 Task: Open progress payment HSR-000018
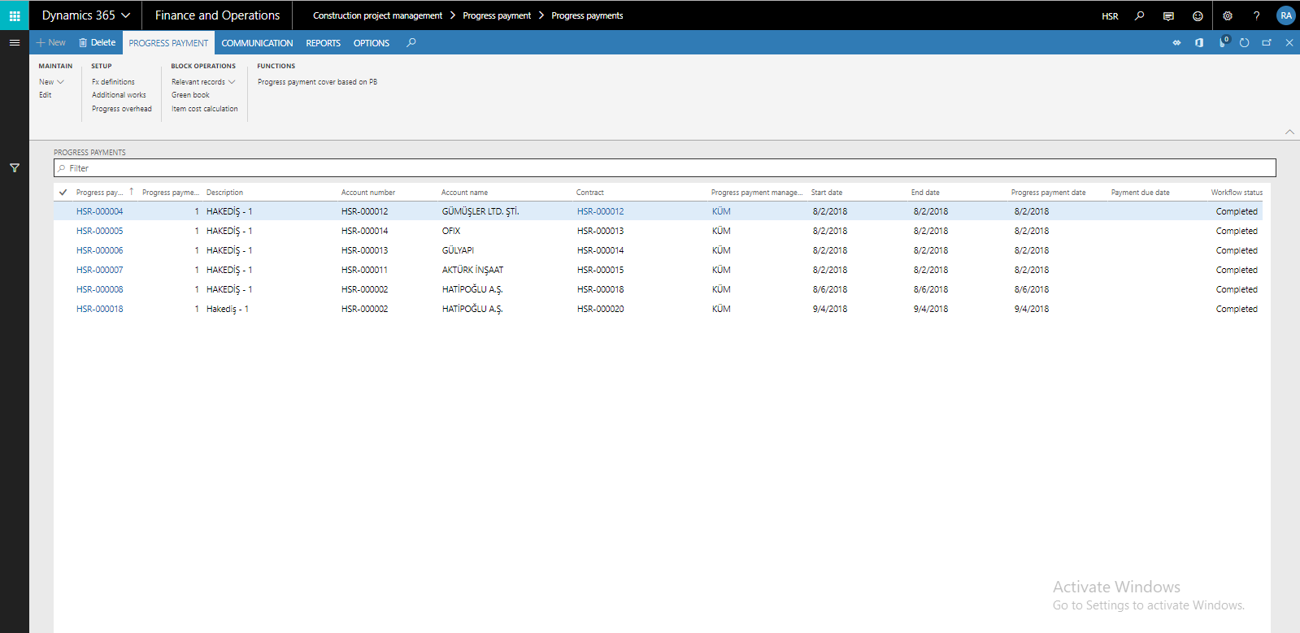pyautogui.click(x=100, y=309)
